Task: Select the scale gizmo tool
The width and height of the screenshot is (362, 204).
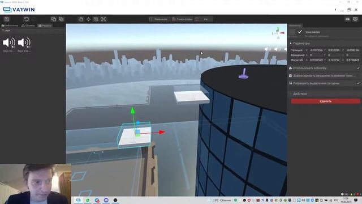Action: 104,19
